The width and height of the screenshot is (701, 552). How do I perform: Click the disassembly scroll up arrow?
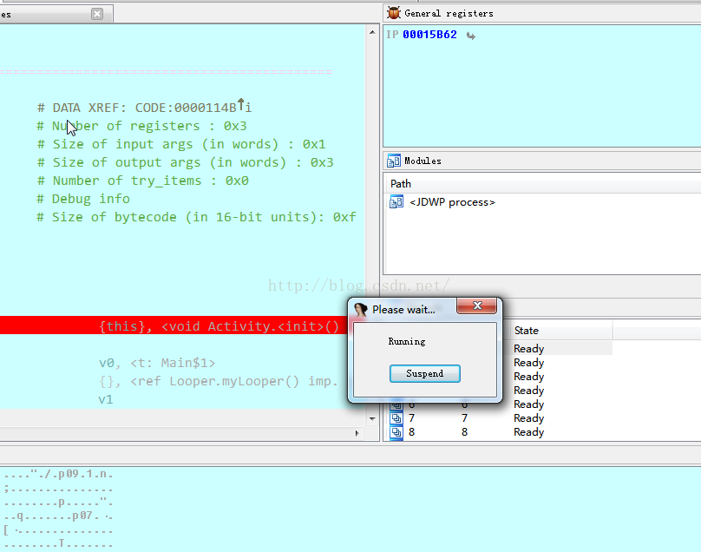point(372,33)
